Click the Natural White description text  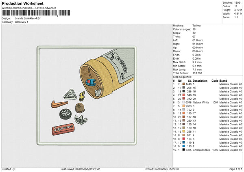coord(201,103)
